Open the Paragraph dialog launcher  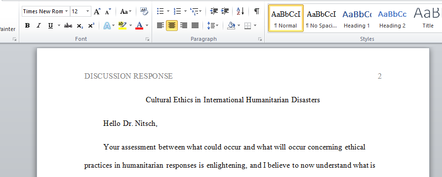(260, 39)
